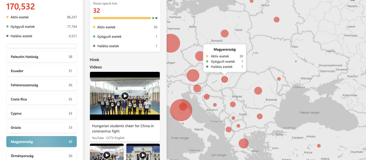Play the Hungarian students cheer video

[125, 96]
